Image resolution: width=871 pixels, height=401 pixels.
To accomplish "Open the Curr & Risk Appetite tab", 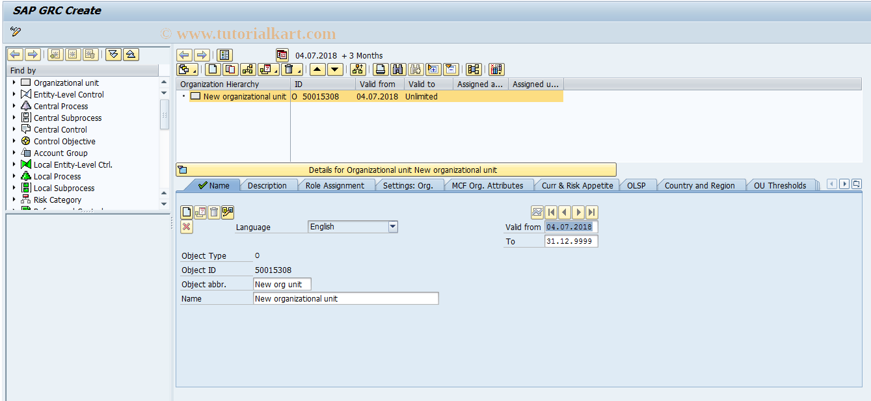I will click(x=577, y=185).
